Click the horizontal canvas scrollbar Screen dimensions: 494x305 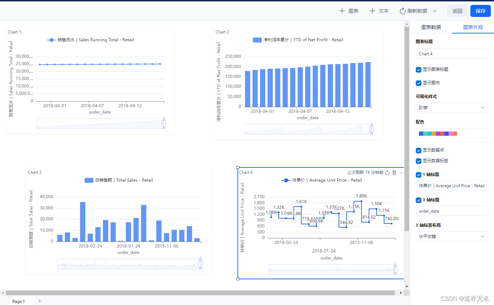[x=200, y=293]
